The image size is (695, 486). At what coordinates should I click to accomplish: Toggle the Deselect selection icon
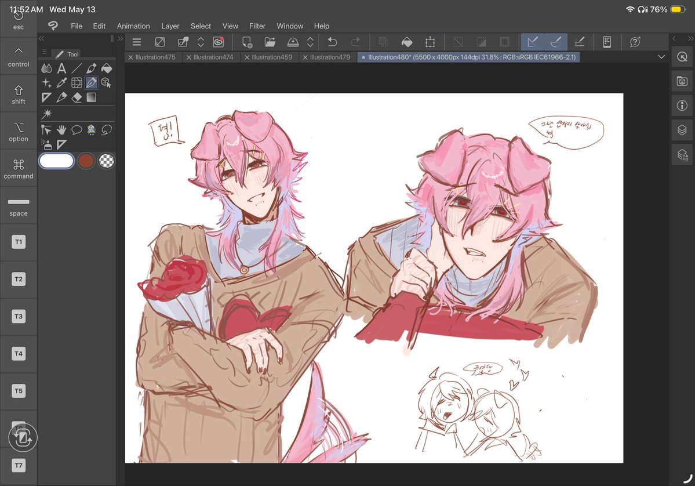(x=458, y=42)
